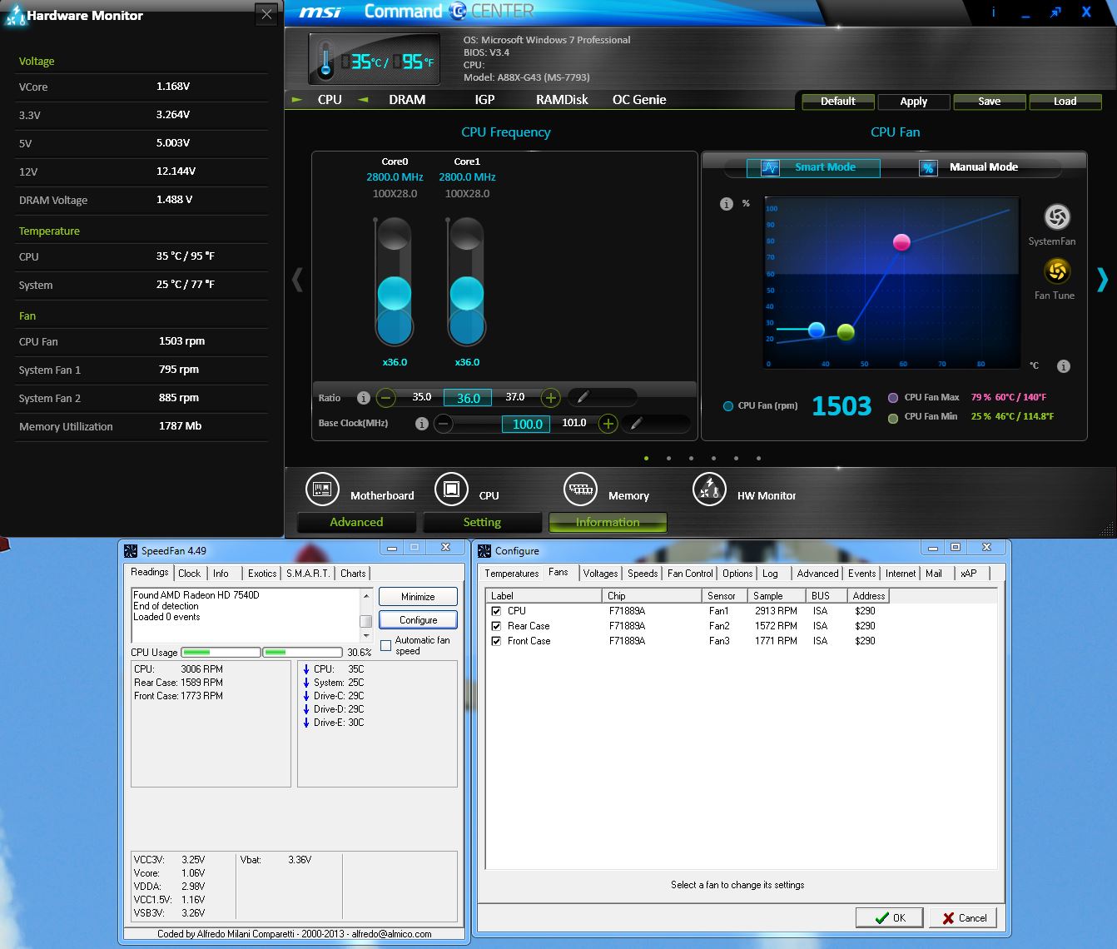
Task: Click the info icon next to percent axis
Action: [726, 204]
